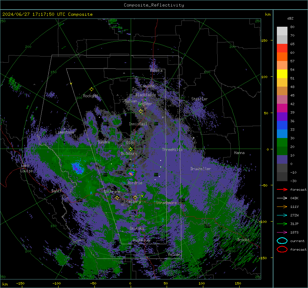Select the yellow diamond marker below Cochrane
Image resolution: width=308 pixels, height=288 pixels.
pyautogui.click(x=117, y=198)
